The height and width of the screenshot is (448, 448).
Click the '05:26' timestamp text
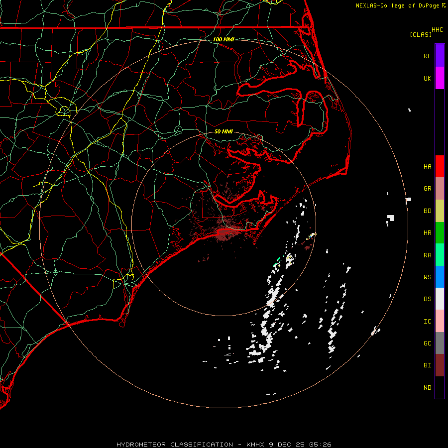[320, 445]
